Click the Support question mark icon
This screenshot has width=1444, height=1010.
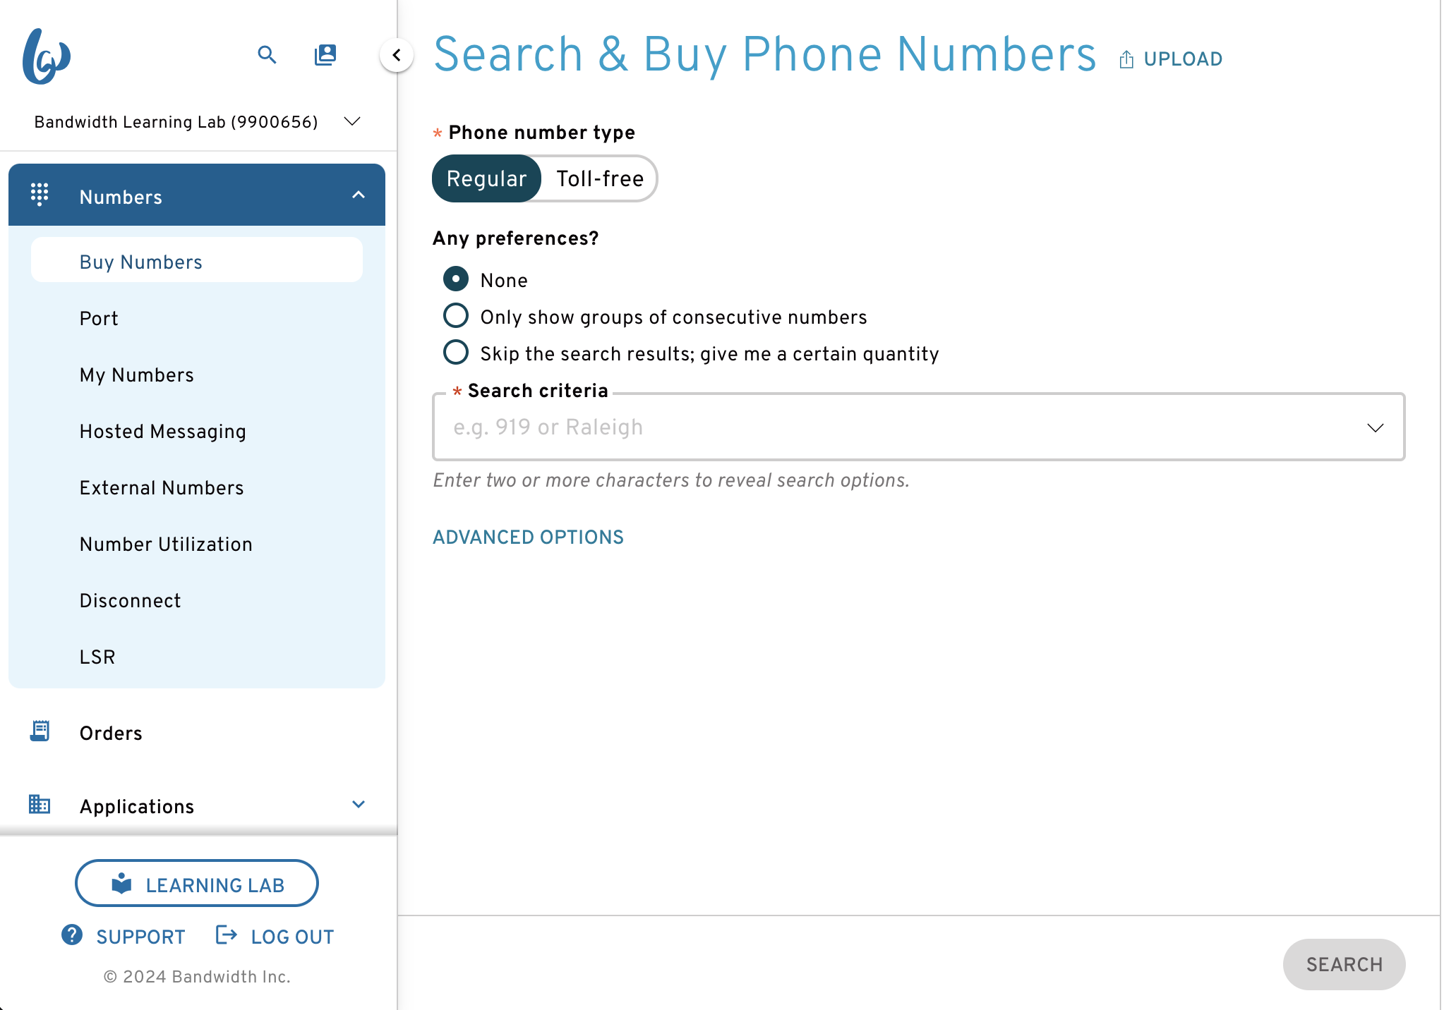[x=72, y=935]
